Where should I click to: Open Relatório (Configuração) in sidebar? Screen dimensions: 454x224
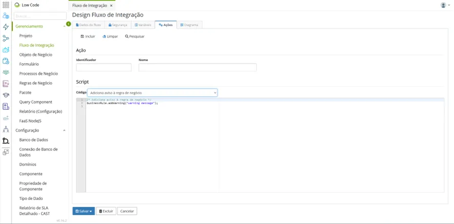click(x=40, y=111)
